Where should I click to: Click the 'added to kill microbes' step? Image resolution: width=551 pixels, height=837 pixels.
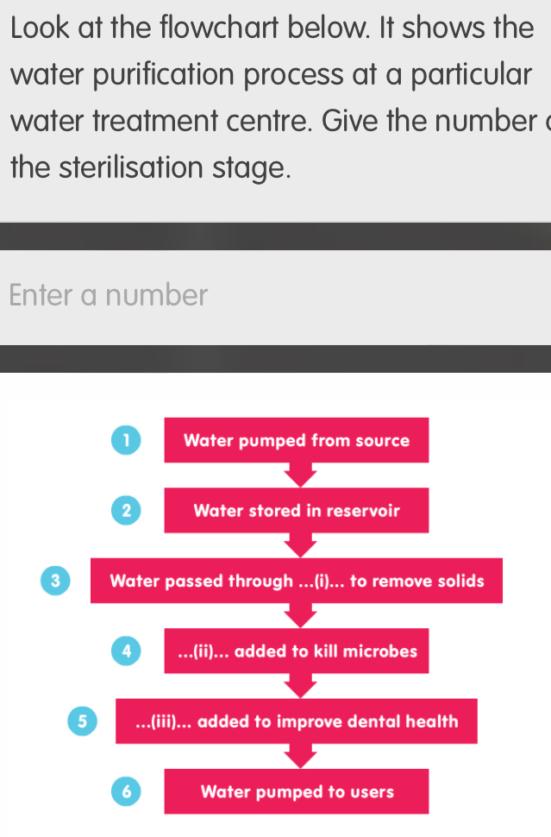pyautogui.click(x=297, y=651)
